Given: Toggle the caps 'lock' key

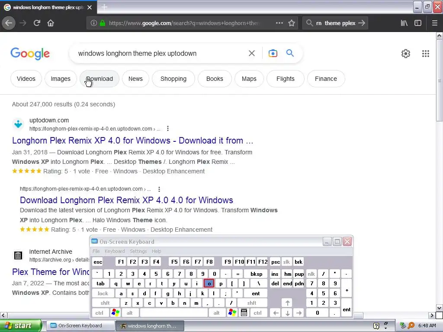Looking at the screenshot, I should (103, 294).
